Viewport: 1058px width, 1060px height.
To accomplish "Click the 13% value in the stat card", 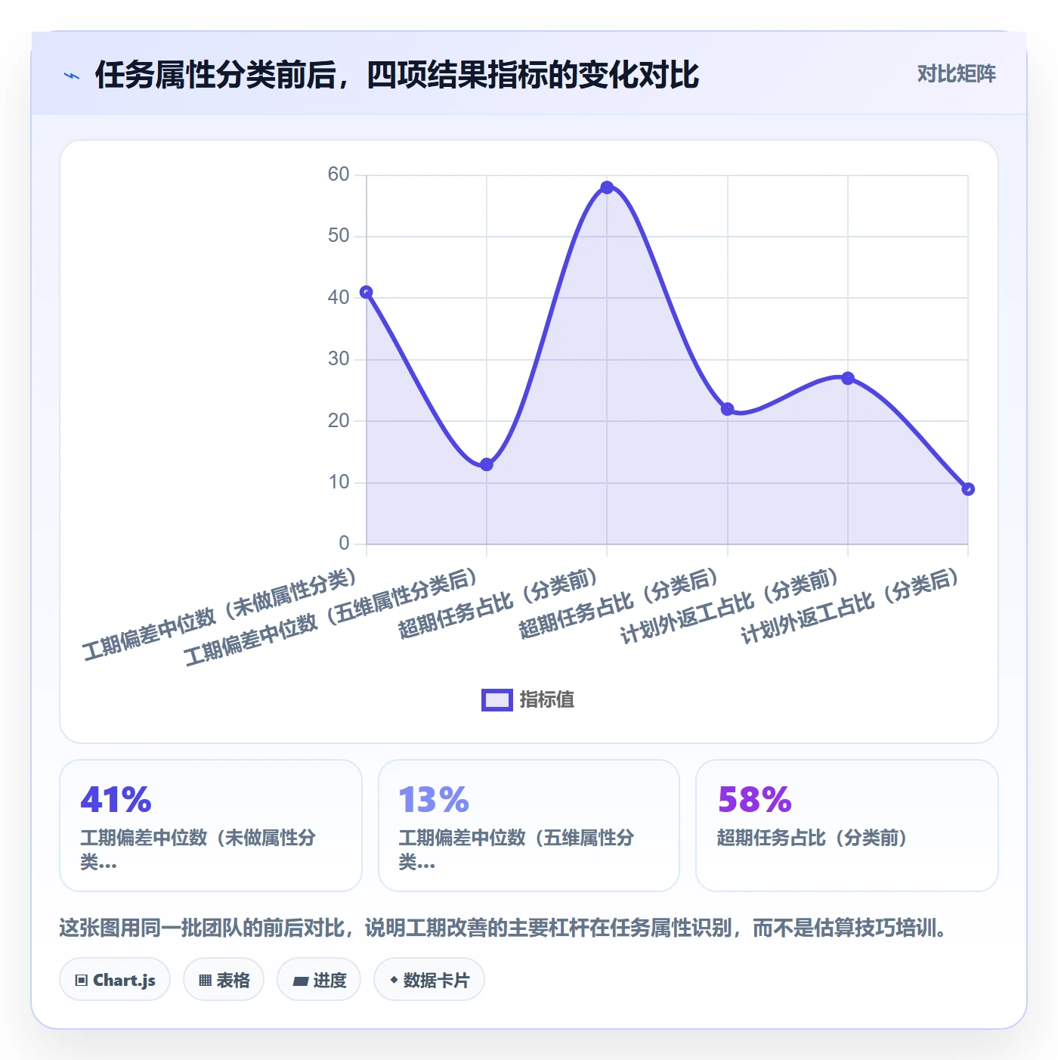I will 434,800.
